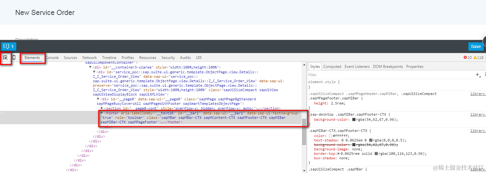Open the Timeline tab

(109, 58)
